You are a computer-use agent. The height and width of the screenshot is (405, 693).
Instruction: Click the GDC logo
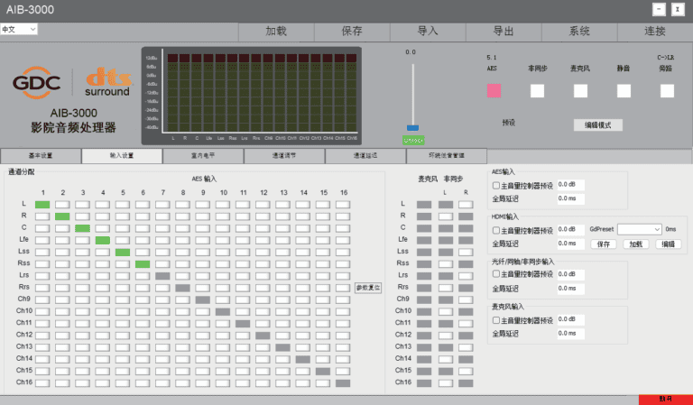coord(36,83)
